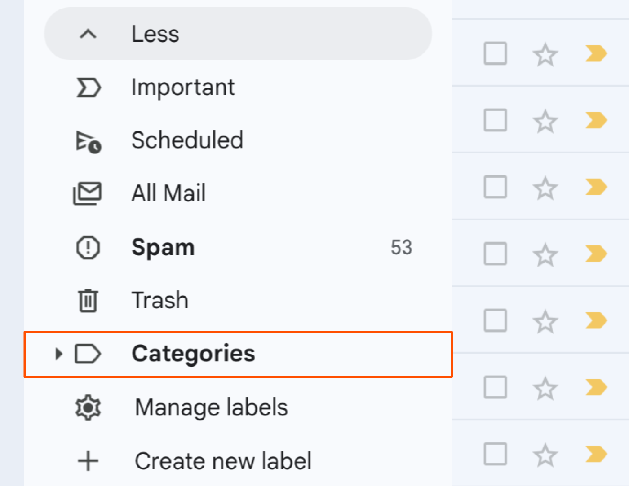Click the Trash can icon
629x486 pixels.
(88, 300)
